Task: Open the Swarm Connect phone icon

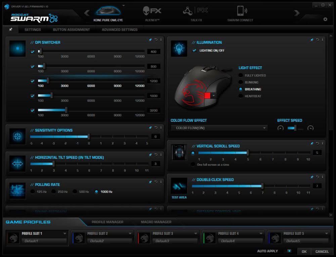Action: pos(242,11)
